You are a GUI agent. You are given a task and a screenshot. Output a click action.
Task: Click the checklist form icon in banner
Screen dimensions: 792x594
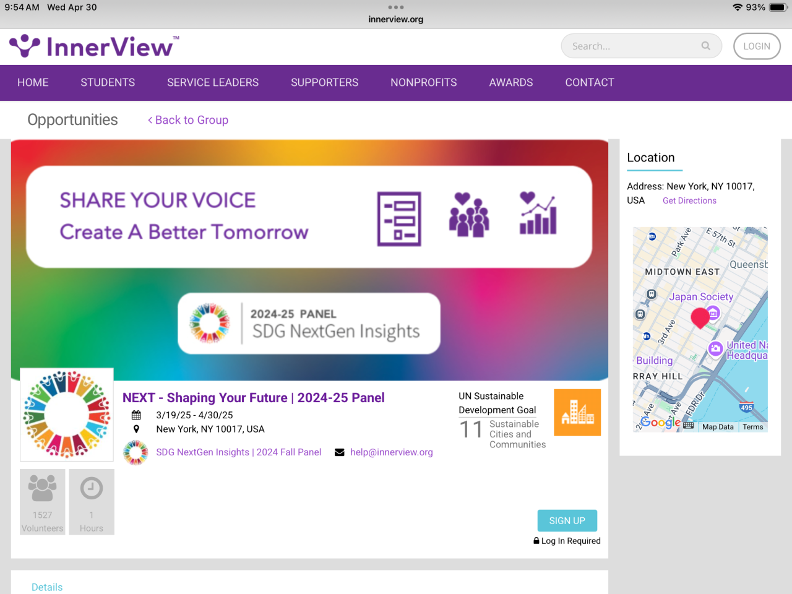coord(399,219)
